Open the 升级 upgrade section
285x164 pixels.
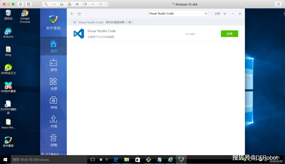point(53,122)
